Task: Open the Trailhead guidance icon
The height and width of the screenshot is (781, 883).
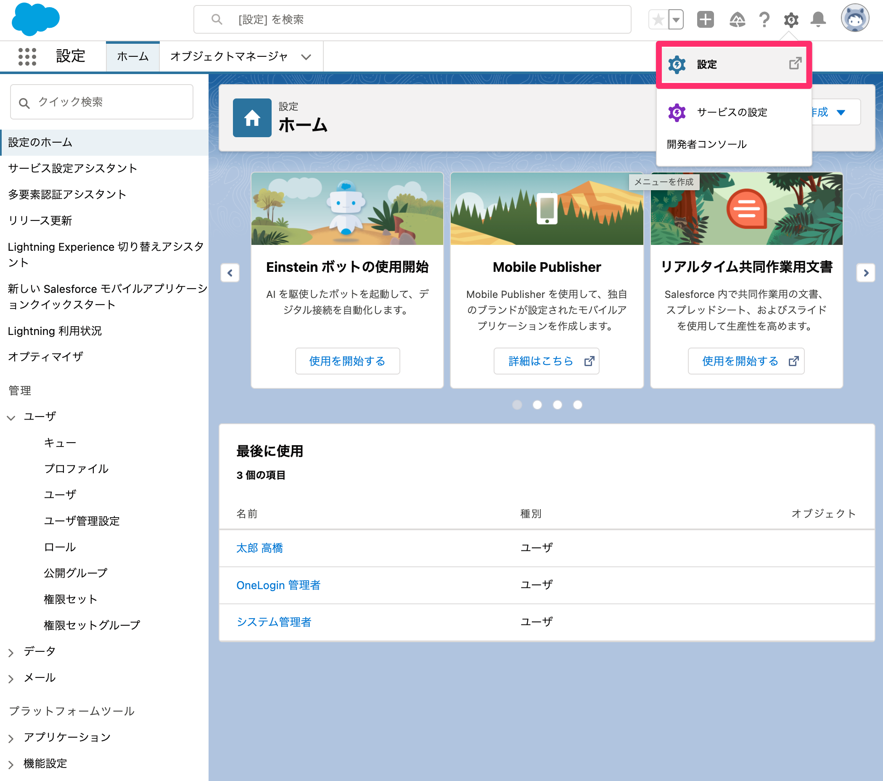Action: coord(737,19)
